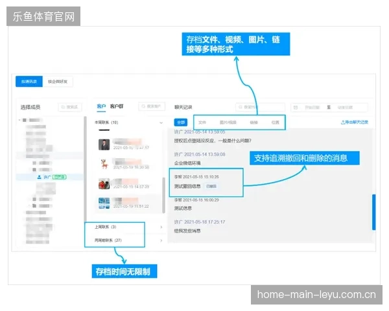Filter chat records by 链接
This screenshot has width=389, height=311.
coord(253,122)
